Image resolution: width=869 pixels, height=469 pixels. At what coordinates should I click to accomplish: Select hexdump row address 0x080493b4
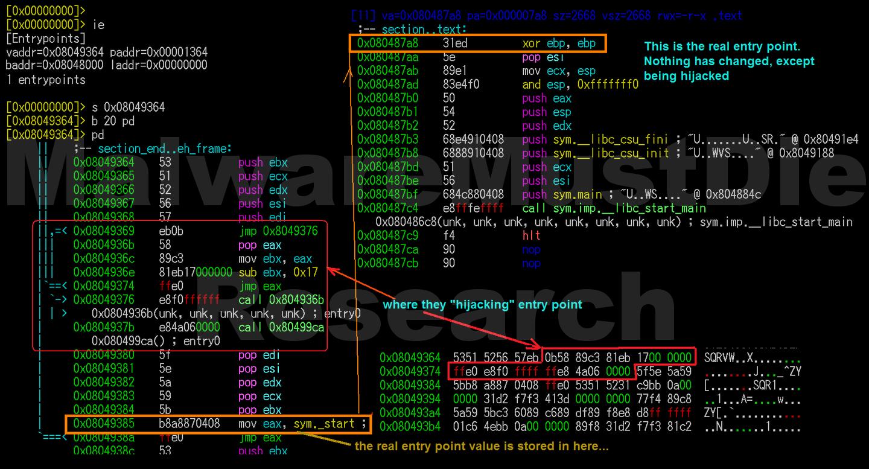410,426
